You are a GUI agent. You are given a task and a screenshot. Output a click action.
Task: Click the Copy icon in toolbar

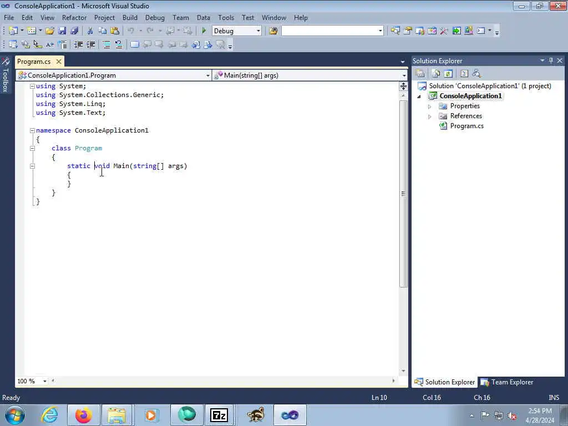pos(103,31)
